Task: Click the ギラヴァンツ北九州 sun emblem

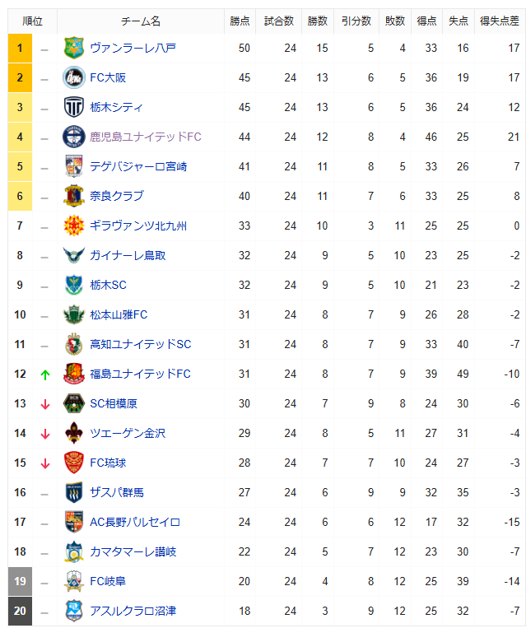Action: point(74,226)
